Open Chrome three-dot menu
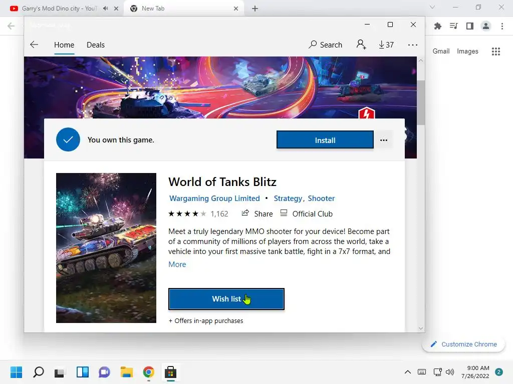This screenshot has height=384, width=513. [502, 26]
